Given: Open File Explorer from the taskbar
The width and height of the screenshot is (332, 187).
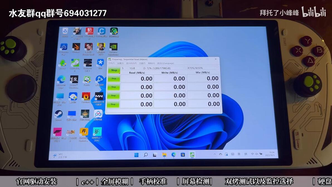Looking at the screenshot, I should pos(164,155).
